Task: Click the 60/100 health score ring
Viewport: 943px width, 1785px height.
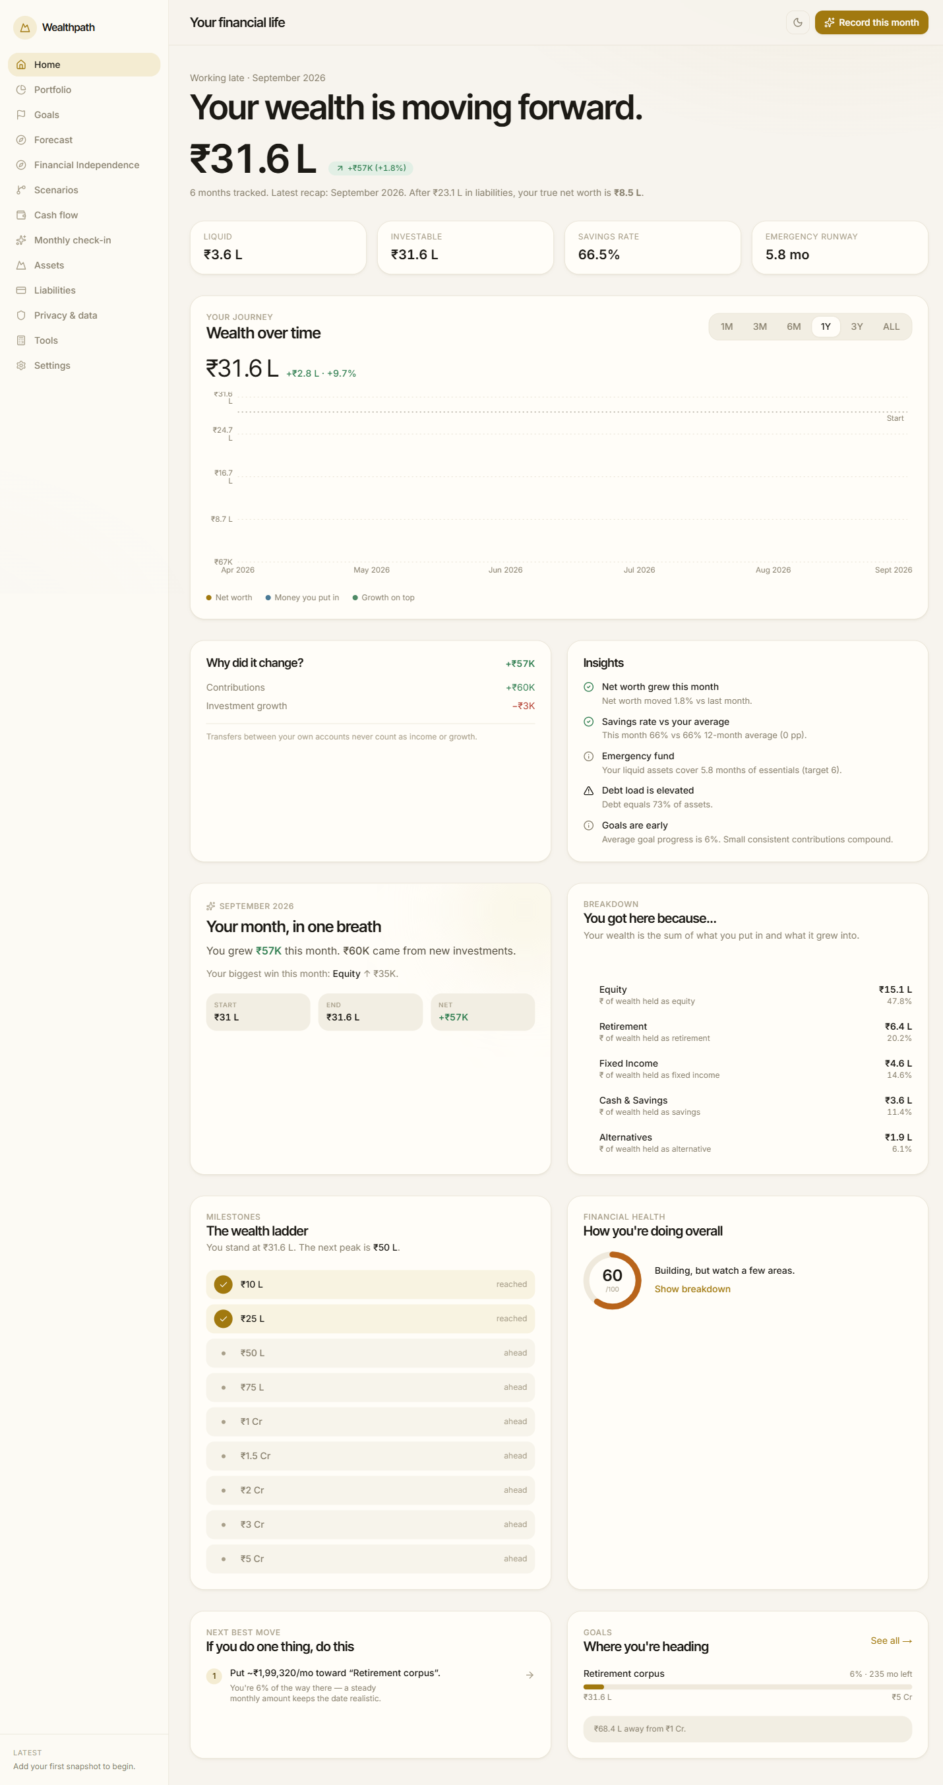Action: [x=612, y=1280]
